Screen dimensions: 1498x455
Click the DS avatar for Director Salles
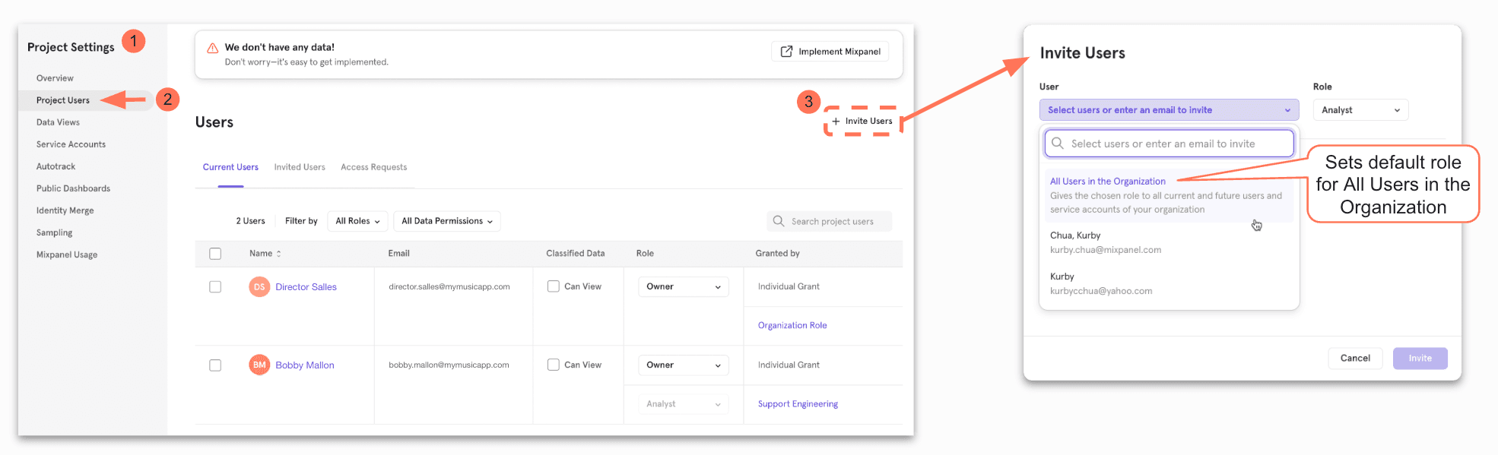pos(259,287)
